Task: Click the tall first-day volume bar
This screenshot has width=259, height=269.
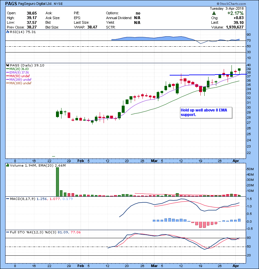Action: 57,182
